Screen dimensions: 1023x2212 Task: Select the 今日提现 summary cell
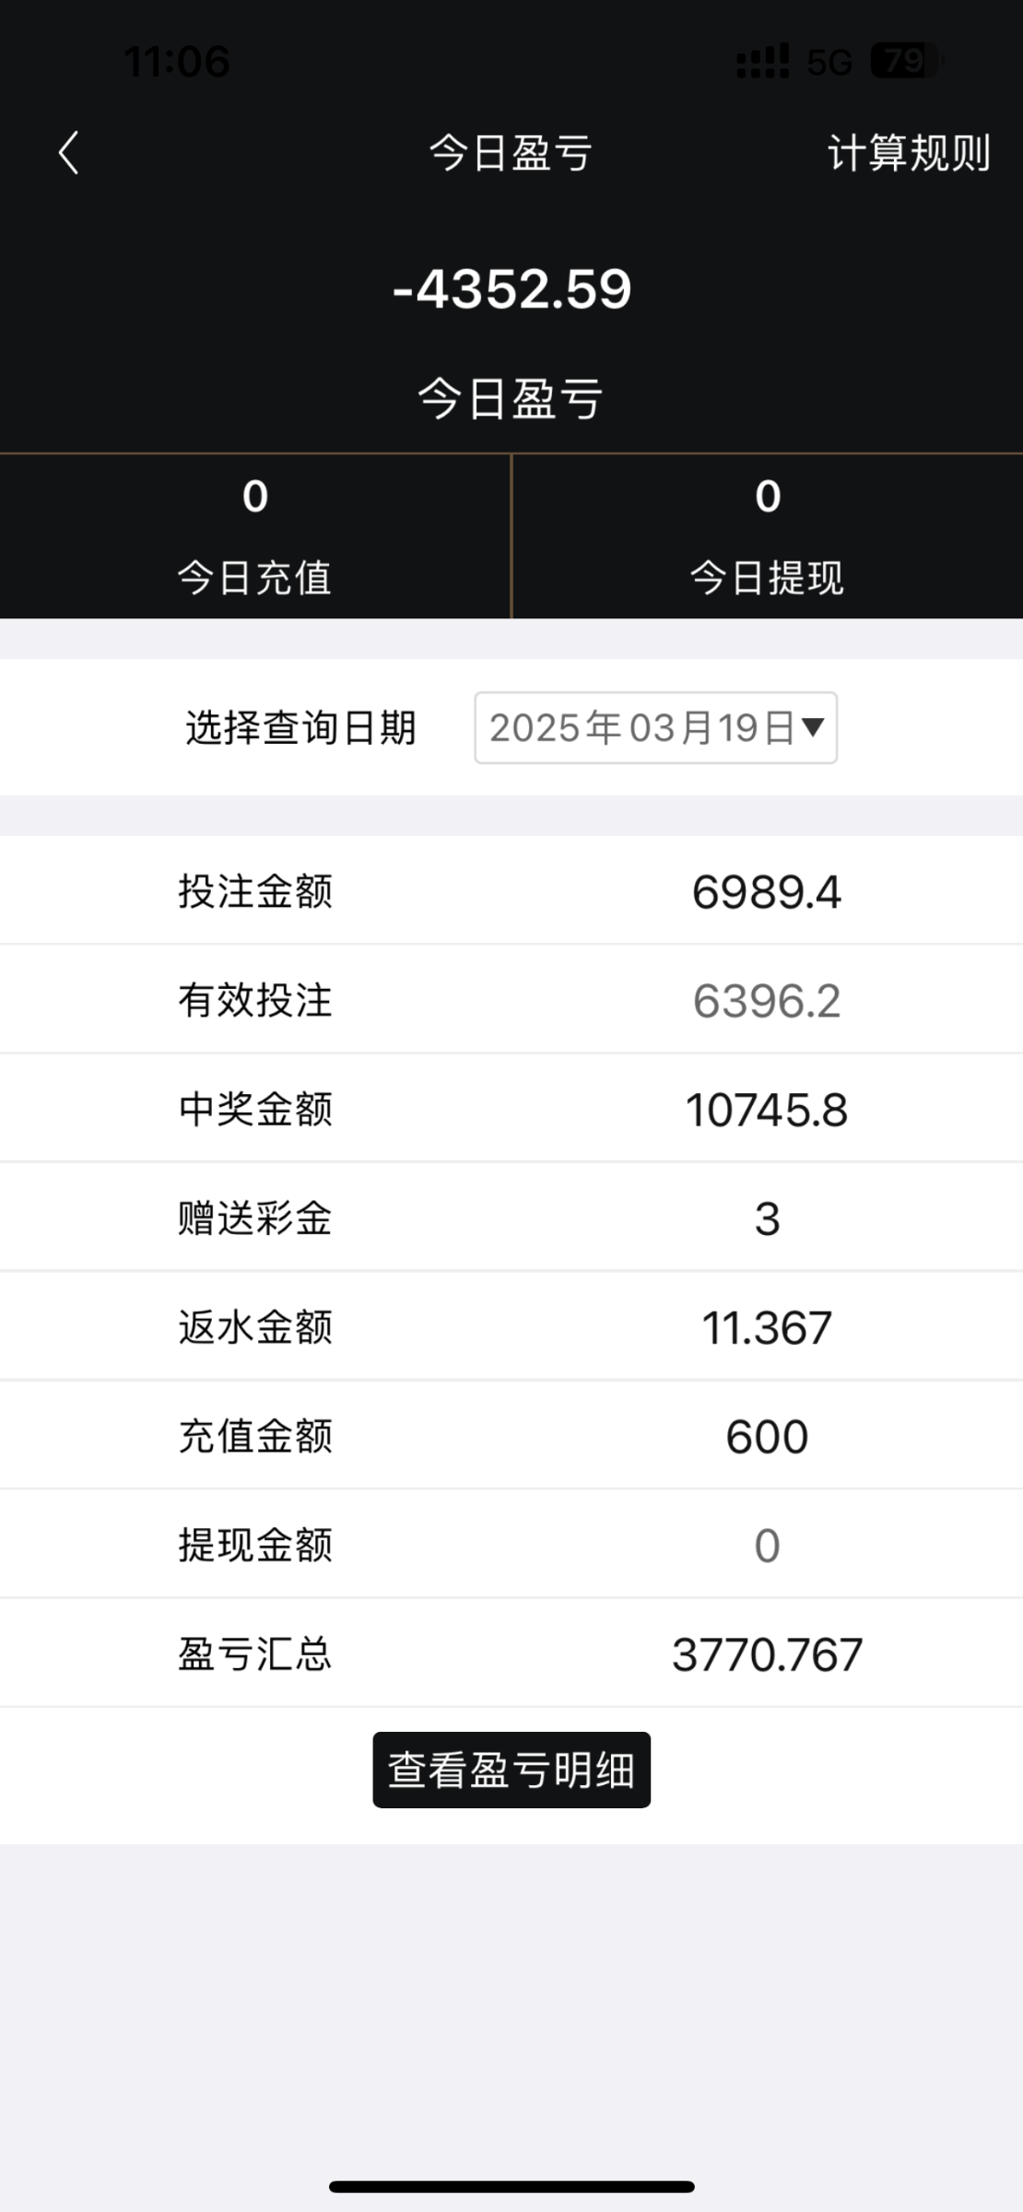pos(767,536)
